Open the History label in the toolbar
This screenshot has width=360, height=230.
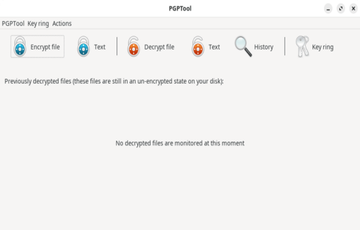click(x=263, y=47)
